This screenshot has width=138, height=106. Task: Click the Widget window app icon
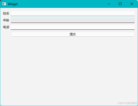[x=4, y=4]
